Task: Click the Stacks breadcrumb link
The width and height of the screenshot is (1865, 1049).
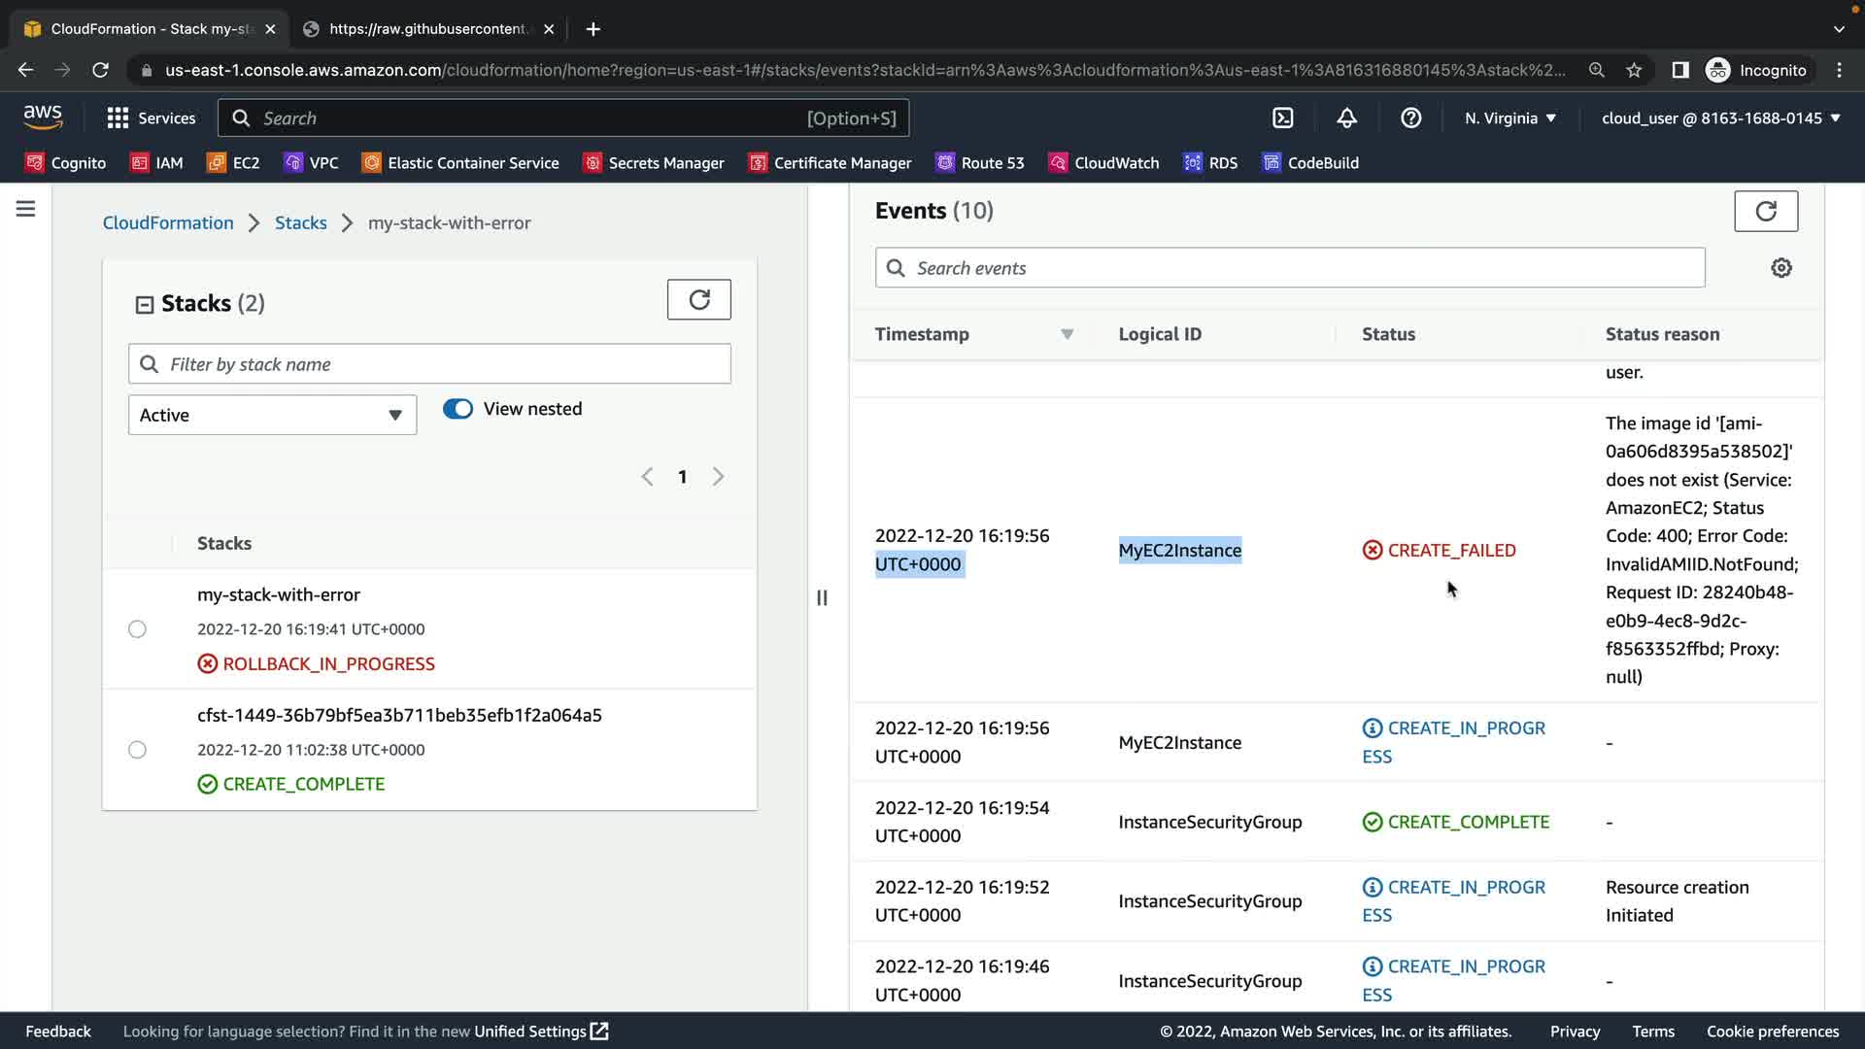Action: 300,222
